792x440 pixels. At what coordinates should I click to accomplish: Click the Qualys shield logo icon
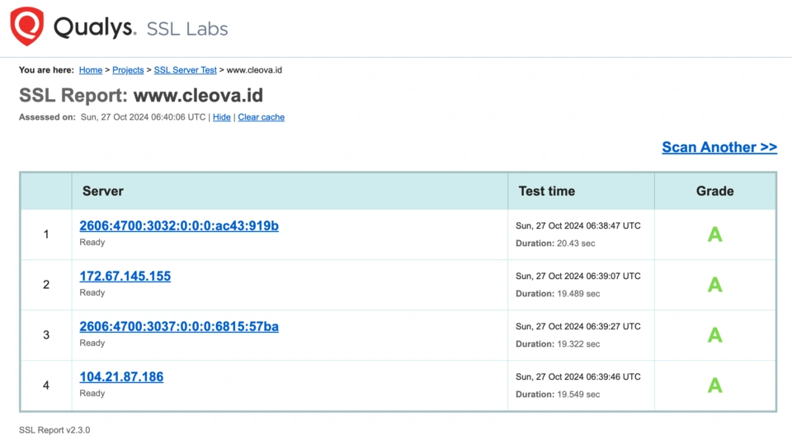click(26, 26)
